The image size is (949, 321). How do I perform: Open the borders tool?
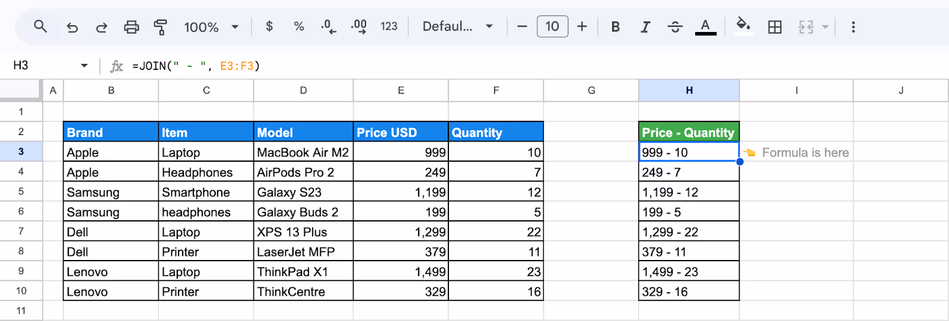775,27
